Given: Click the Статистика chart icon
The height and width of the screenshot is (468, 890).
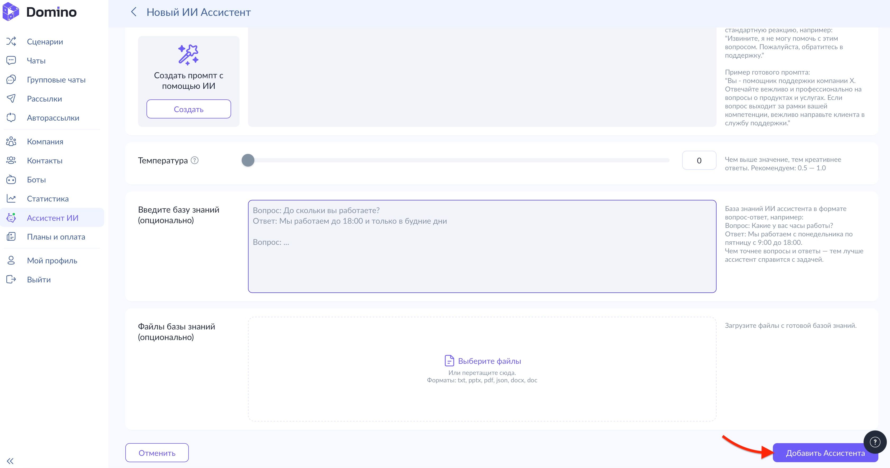Looking at the screenshot, I should 11,199.
